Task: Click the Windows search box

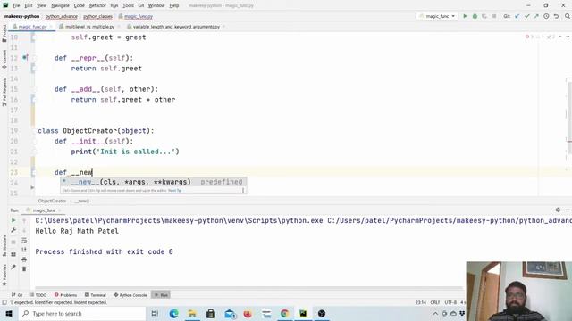Action: [x=82, y=313]
